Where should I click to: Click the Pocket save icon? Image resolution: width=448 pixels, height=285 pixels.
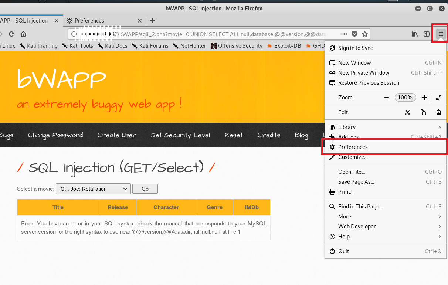pyautogui.click(x=354, y=34)
